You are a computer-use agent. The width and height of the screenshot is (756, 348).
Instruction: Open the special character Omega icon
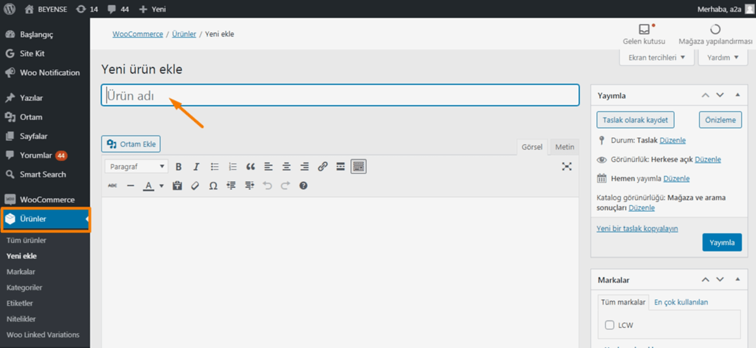tap(213, 186)
